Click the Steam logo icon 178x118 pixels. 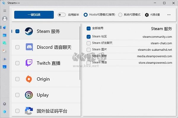(x=29, y=31)
